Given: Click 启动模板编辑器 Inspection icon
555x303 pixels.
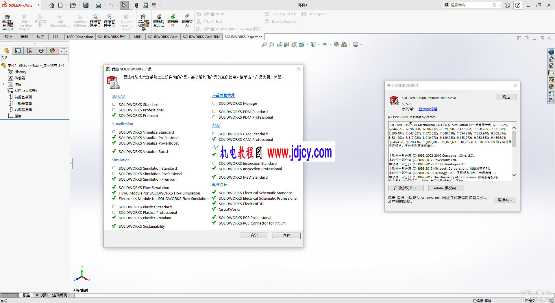Looking at the screenshot, I should (x=144, y=22).
